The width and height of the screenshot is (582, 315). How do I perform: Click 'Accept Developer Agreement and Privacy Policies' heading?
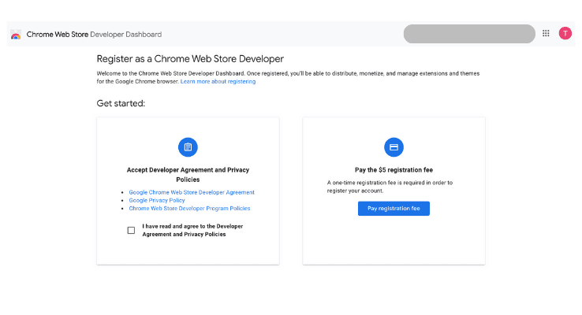(x=188, y=174)
